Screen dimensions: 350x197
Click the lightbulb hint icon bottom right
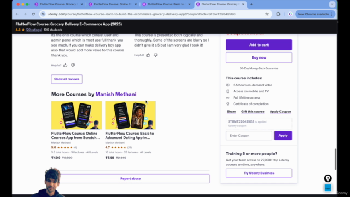(328, 178)
